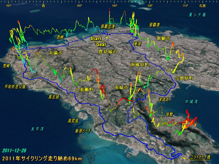The image size is (219, 164).
Task: Click the 東シナ海 sea label
Action: pyautogui.click(x=197, y=15)
